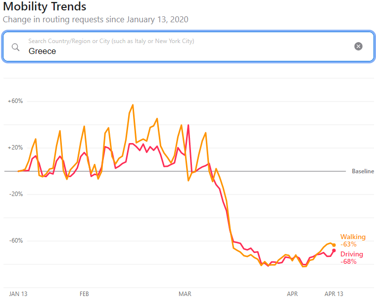Select the Walking series label

(x=353, y=237)
